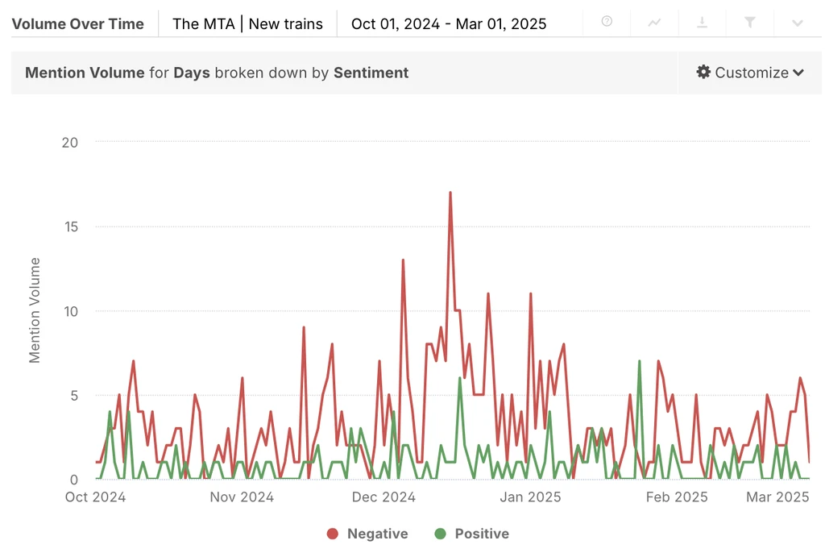Click the Oct 01, 2024 - Mar 01, 2025 date range
The image size is (825, 553).
(x=449, y=23)
